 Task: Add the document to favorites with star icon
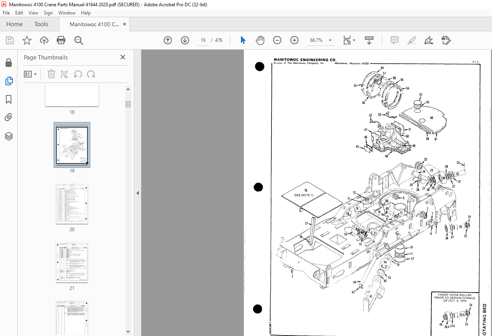pos(27,40)
